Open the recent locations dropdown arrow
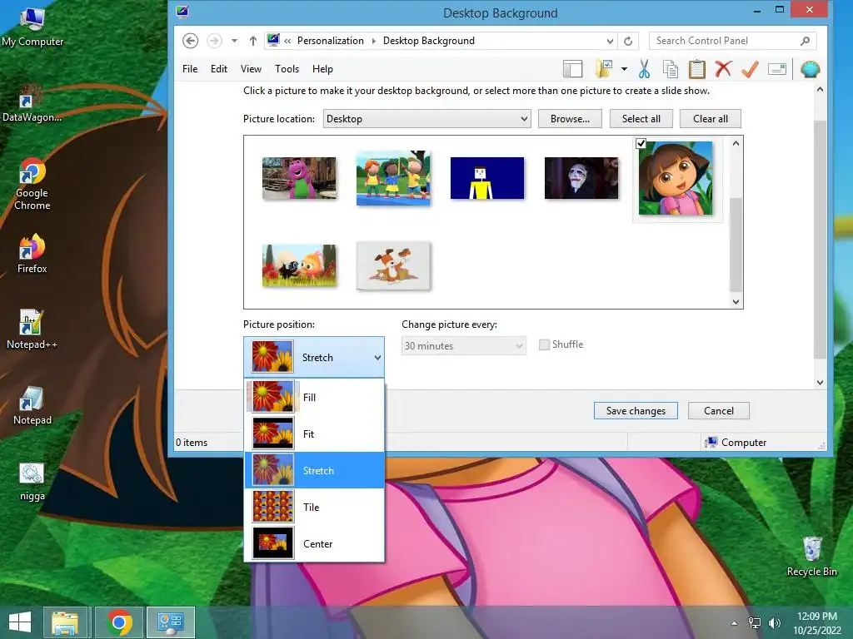853x639 pixels. [x=234, y=41]
